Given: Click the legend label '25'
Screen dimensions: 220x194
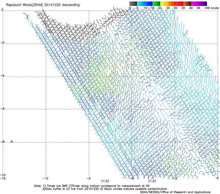Looking at the screenshot, I should (168, 8).
